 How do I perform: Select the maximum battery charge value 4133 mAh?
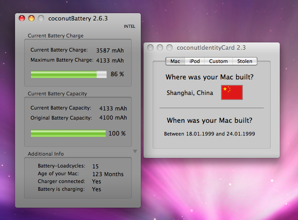(110, 61)
